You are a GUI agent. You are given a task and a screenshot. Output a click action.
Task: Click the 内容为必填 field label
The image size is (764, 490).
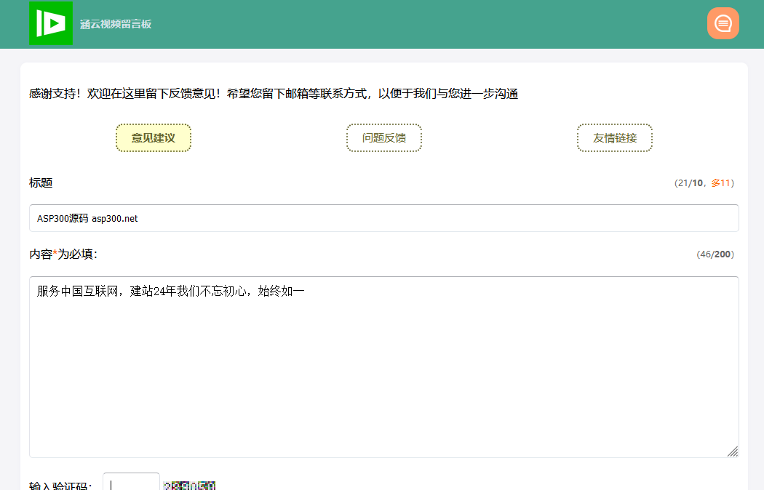click(63, 254)
